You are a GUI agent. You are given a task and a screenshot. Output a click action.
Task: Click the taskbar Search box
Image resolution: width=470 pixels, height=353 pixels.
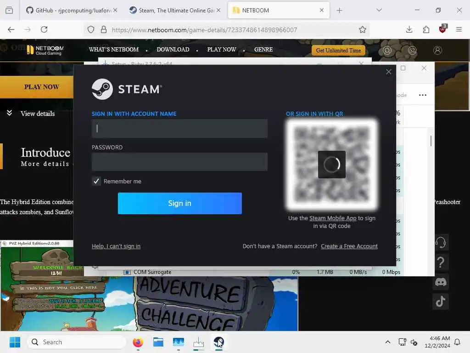77,342
